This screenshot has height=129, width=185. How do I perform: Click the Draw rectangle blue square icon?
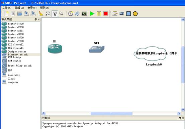pos(128,14)
